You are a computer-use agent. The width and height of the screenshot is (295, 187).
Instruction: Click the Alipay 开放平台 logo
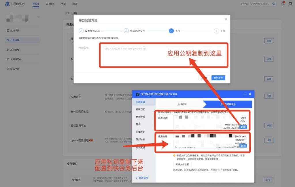pos(15,4)
